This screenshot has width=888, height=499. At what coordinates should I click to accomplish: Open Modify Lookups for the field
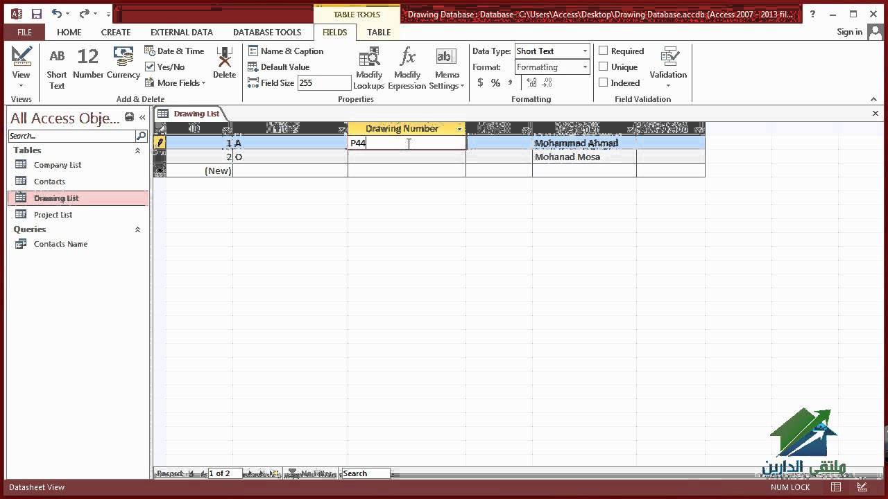pyautogui.click(x=369, y=66)
